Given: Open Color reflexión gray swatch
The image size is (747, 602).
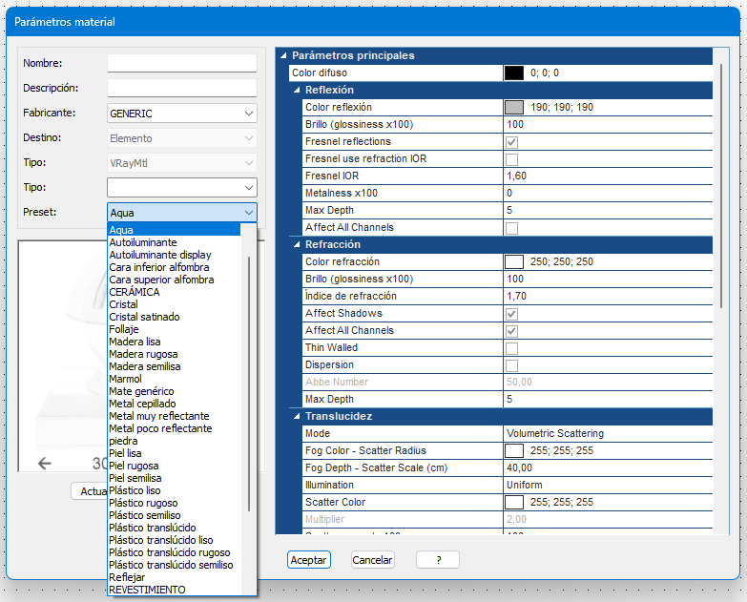Looking at the screenshot, I should click(514, 107).
